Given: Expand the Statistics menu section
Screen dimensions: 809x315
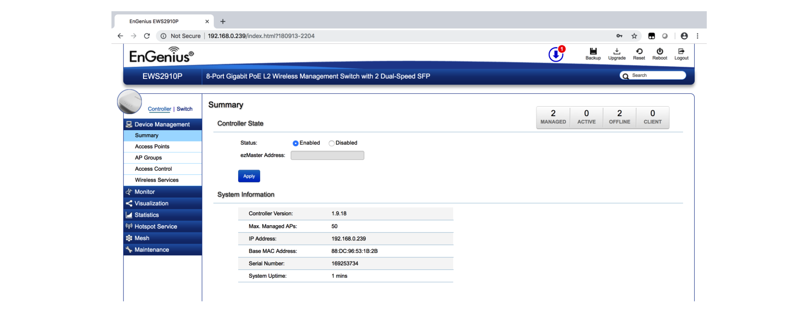Looking at the screenshot, I should [x=163, y=215].
